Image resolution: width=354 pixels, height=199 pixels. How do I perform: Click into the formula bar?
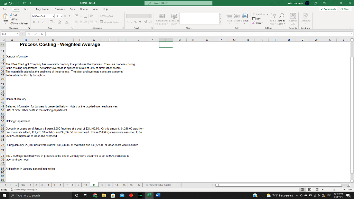pyautogui.click(x=198, y=34)
